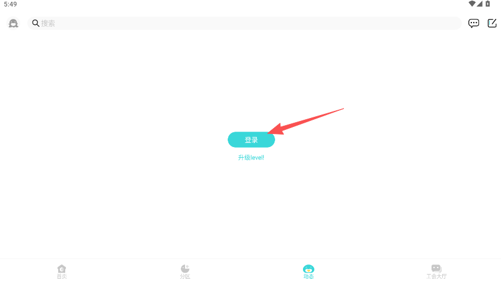Image resolution: width=501 pixels, height=287 pixels.
Task: Select the house icon for 首页
Action: point(62,269)
